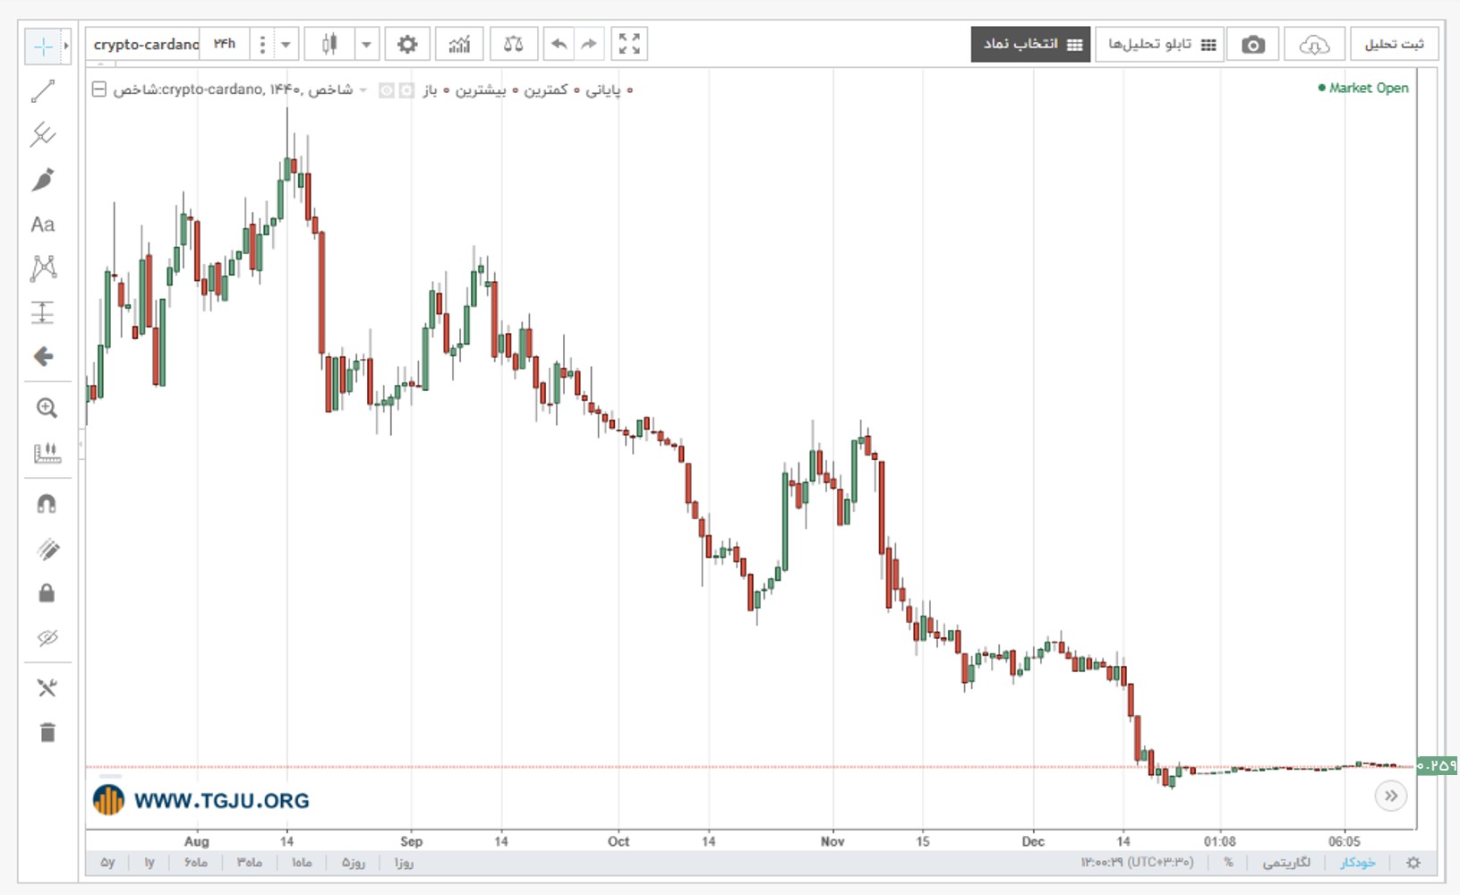This screenshot has width=1460, height=895.
Task: Collapse the chart legend minus box
Action: tap(99, 89)
